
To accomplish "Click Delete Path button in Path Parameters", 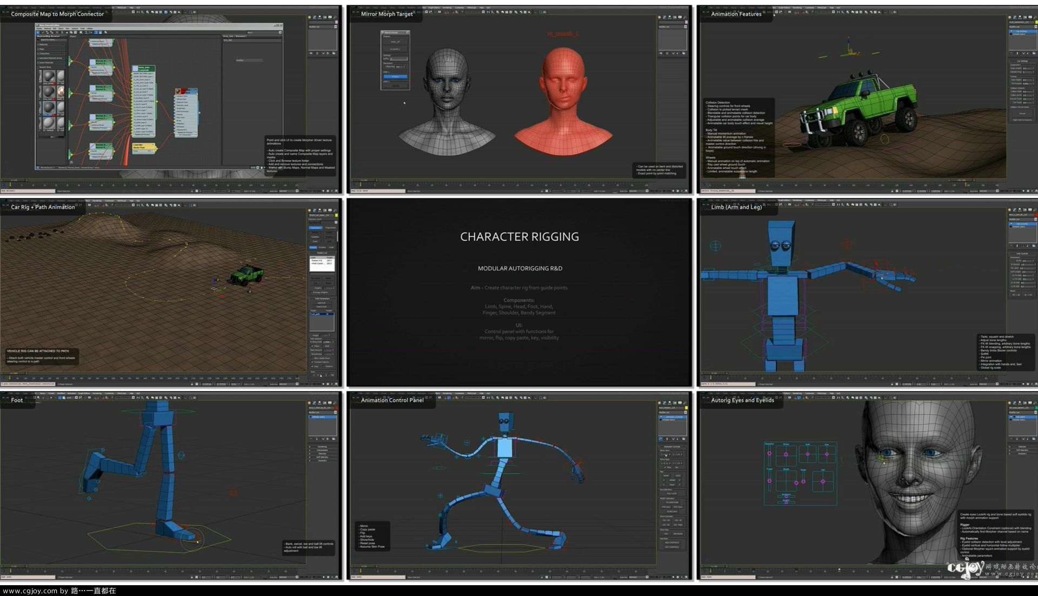I will click(322, 307).
